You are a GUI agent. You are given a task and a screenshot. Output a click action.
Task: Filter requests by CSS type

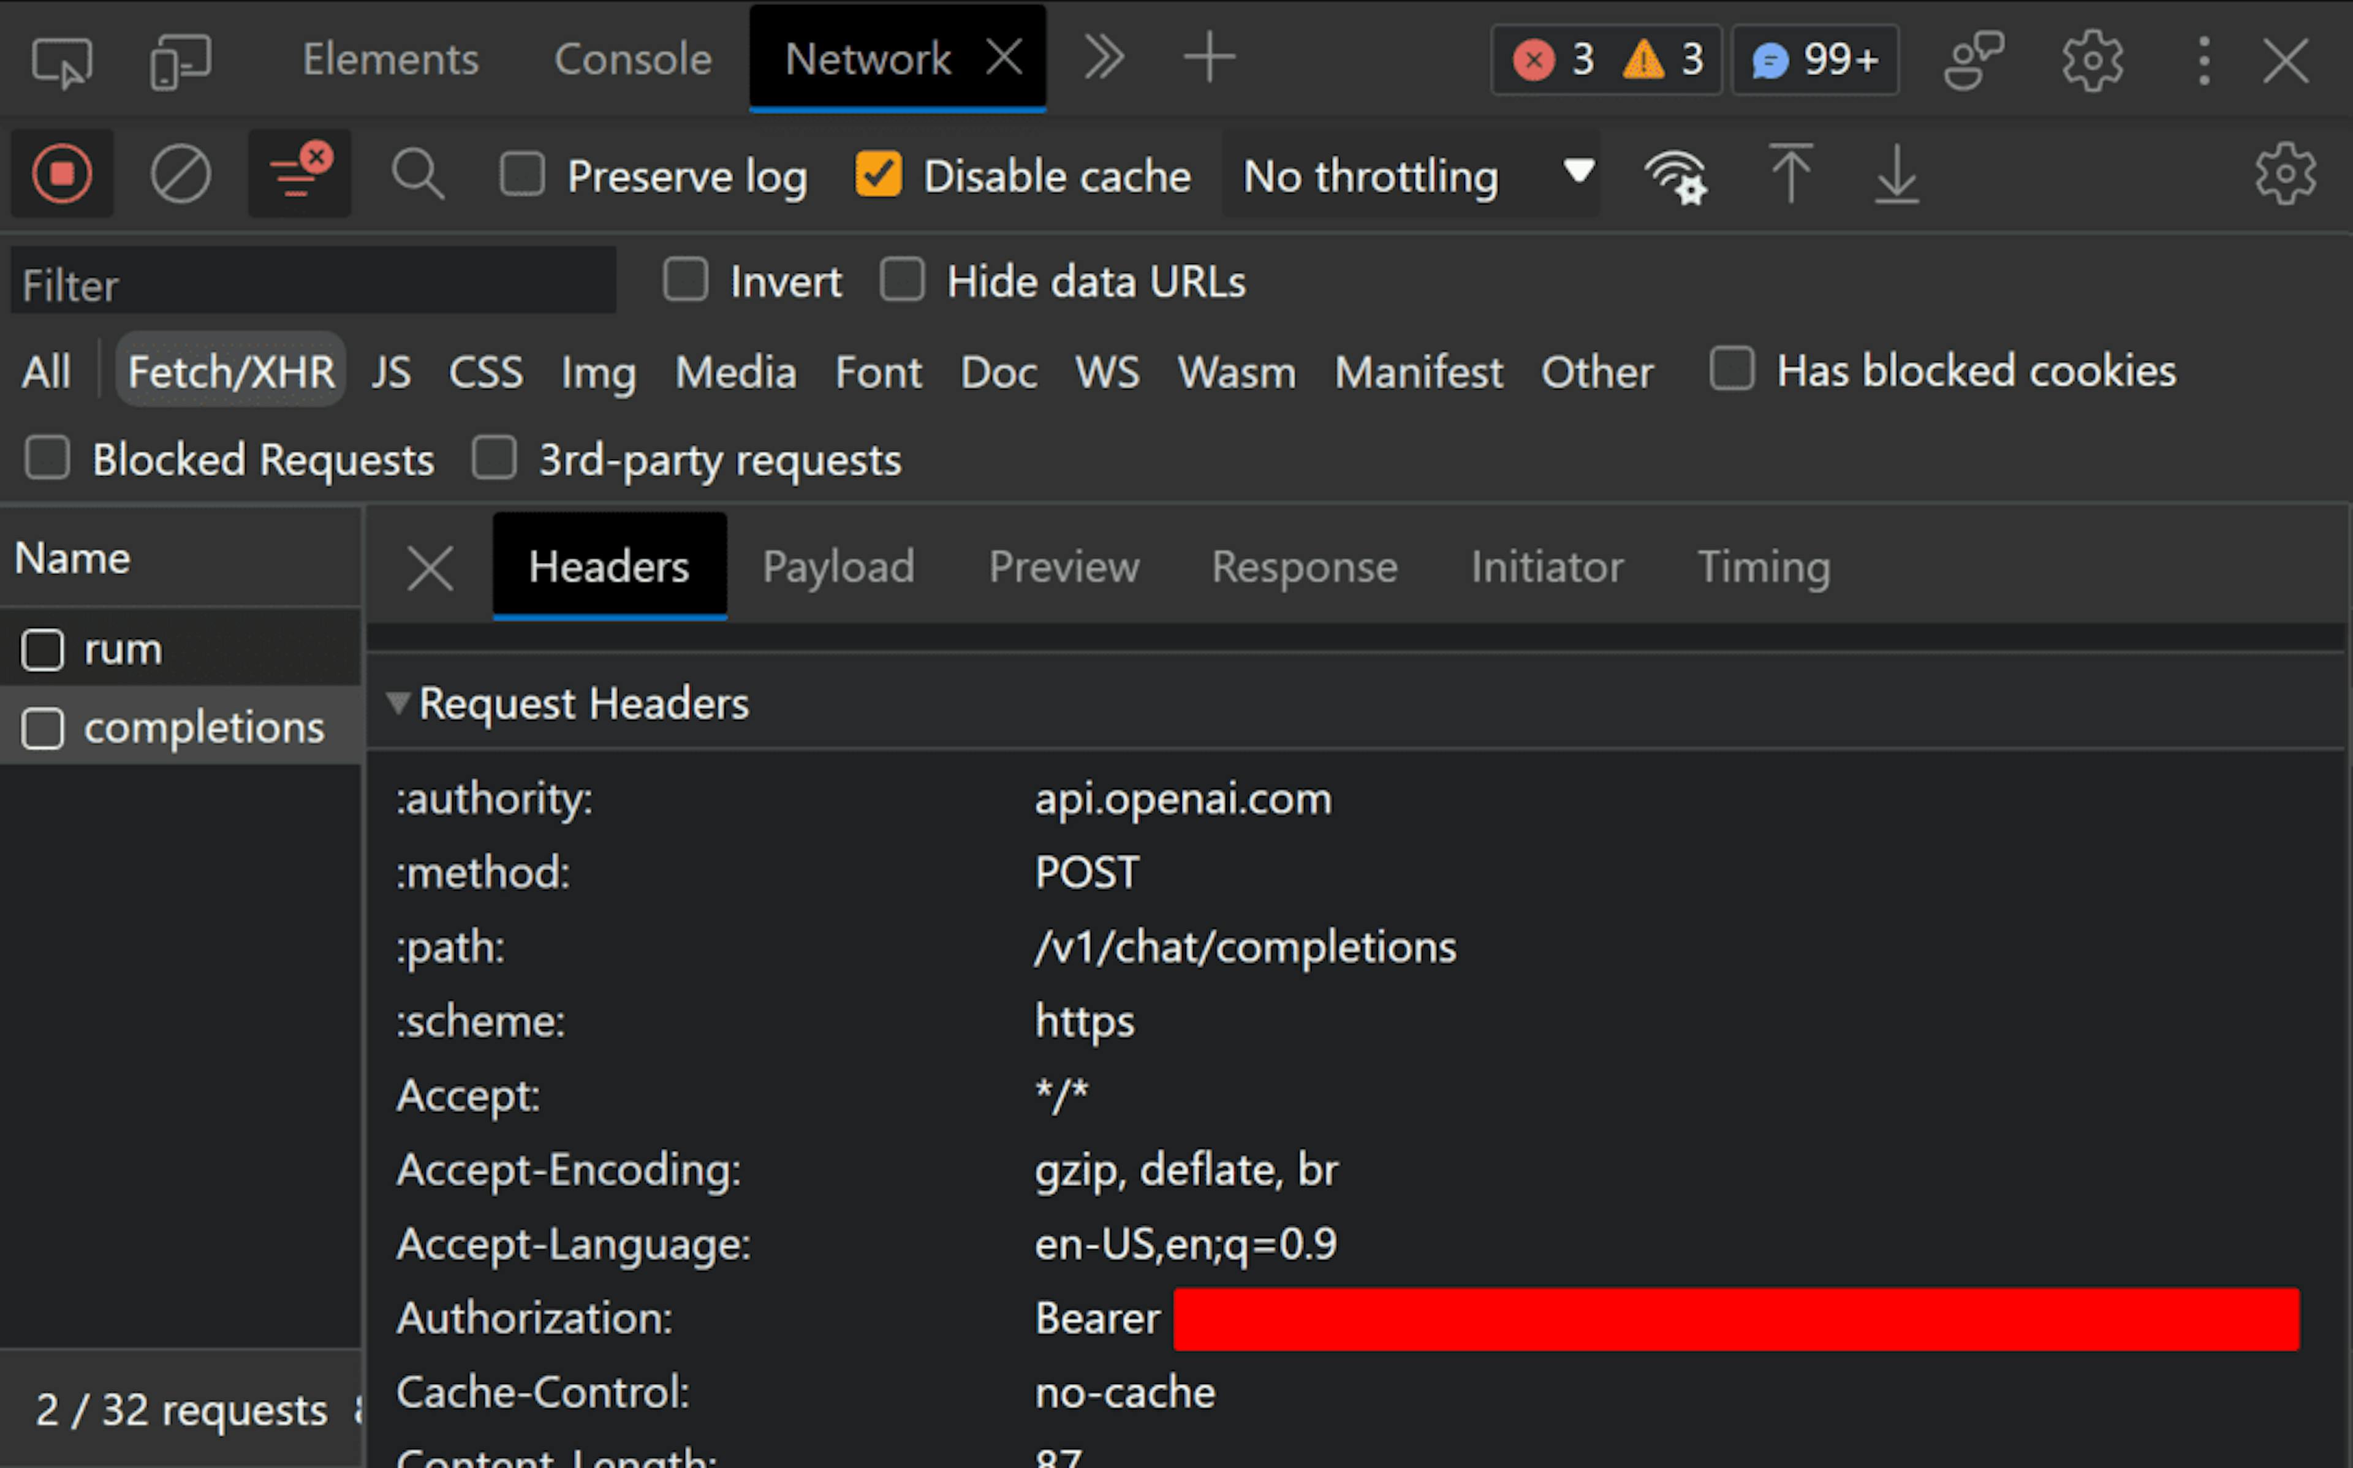(485, 372)
